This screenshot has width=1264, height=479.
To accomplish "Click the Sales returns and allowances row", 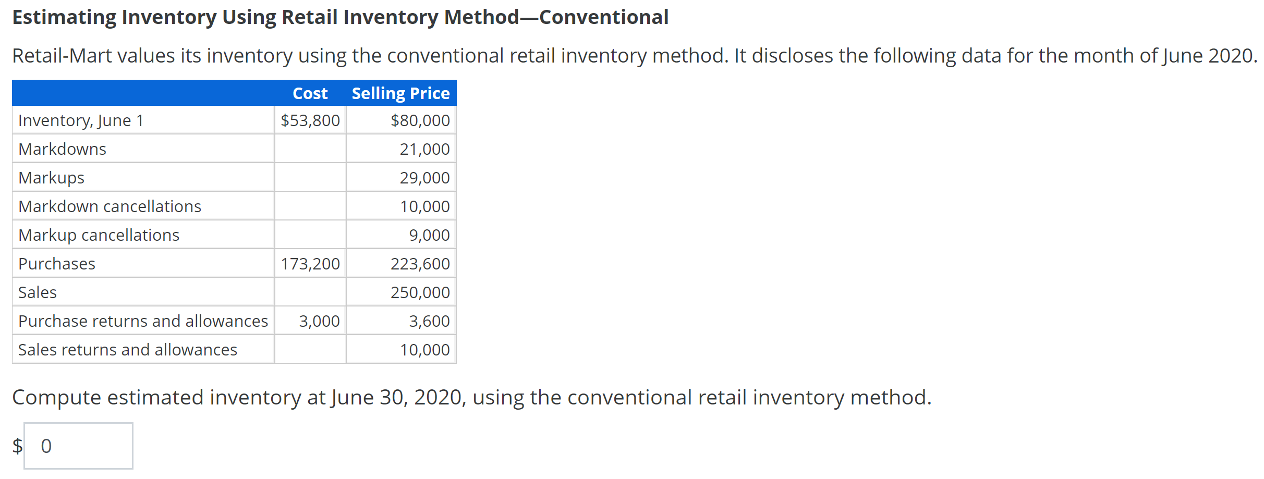I will tap(127, 349).
